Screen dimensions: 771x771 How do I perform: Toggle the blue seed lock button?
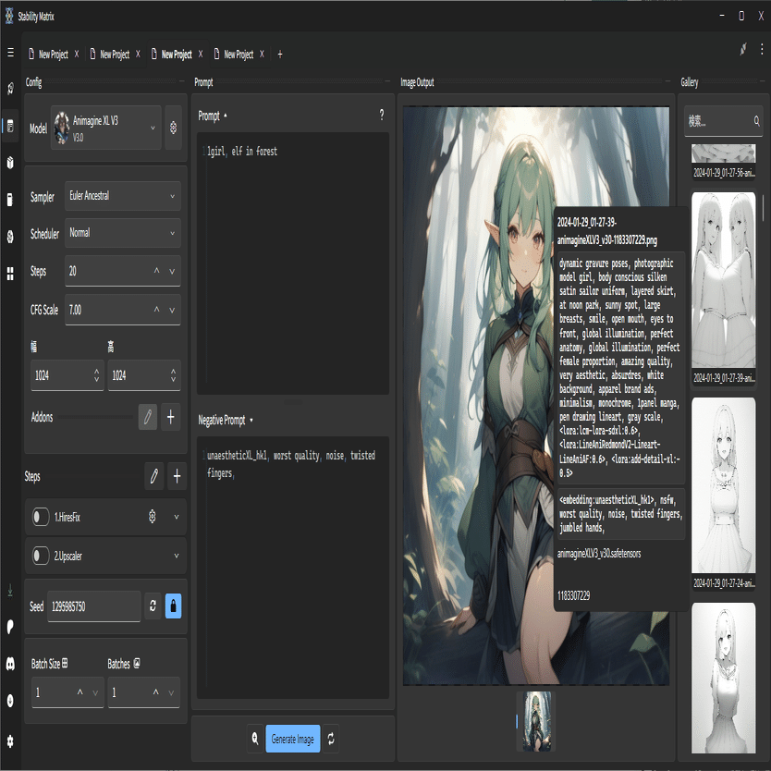[x=173, y=606]
